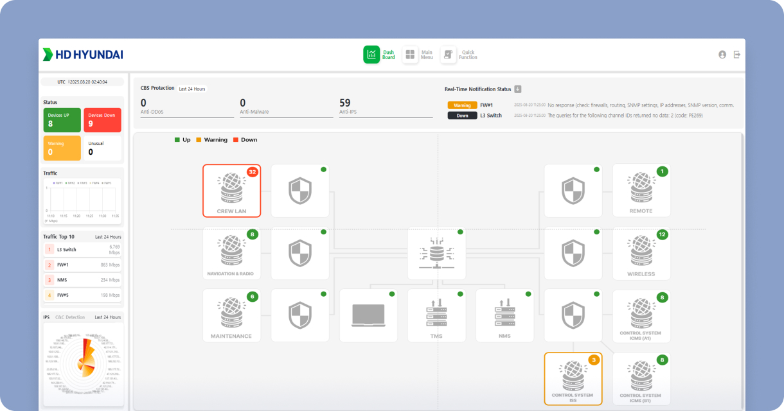The image size is (784, 411).
Task: Open the TMS server node
Action: click(436, 315)
